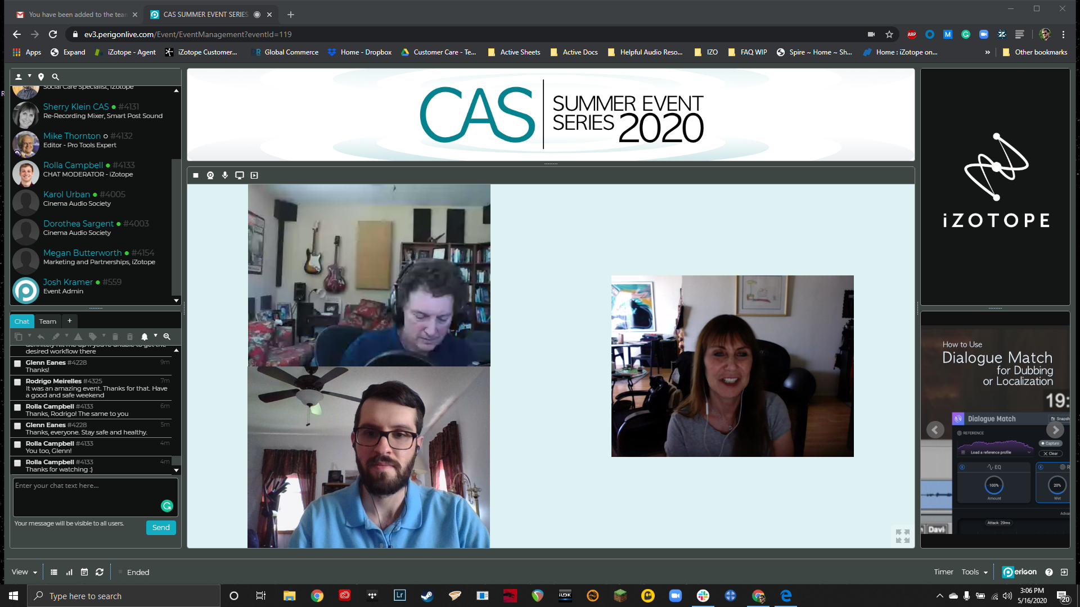Open the chat search magnifier icon

point(166,337)
